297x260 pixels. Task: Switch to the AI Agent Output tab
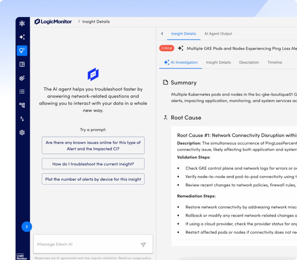(x=218, y=34)
